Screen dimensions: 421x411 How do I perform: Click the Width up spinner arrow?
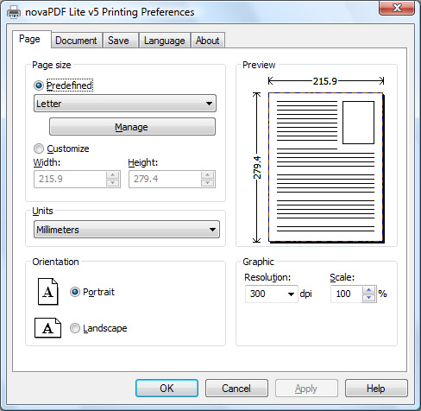click(x=112, y=175)
